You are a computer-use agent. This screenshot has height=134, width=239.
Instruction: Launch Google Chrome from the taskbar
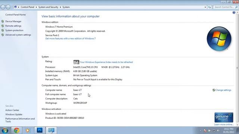[16, 130]
